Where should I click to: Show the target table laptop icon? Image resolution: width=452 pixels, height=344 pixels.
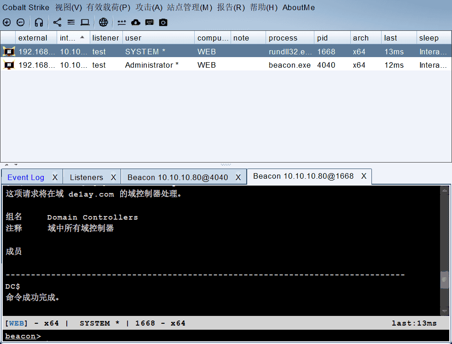(85, 22)
